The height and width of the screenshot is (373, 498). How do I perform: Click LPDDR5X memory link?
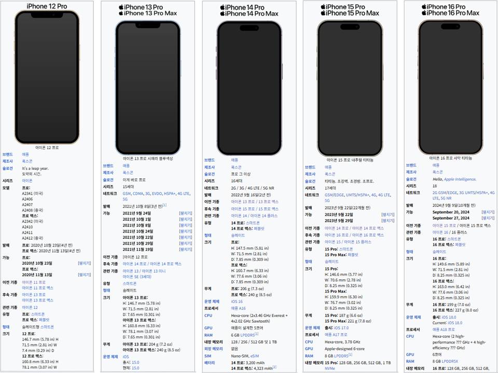click(x=451, y=361)
